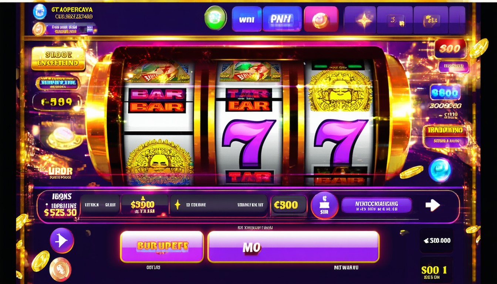Click the purple arrow circle icon
The width and height of the screenshot is (497, 284).
tap(62, 240)
